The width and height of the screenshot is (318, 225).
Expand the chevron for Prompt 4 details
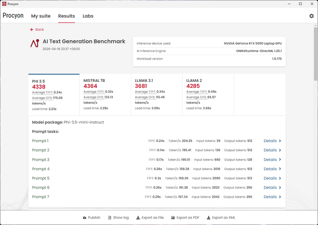280,169
